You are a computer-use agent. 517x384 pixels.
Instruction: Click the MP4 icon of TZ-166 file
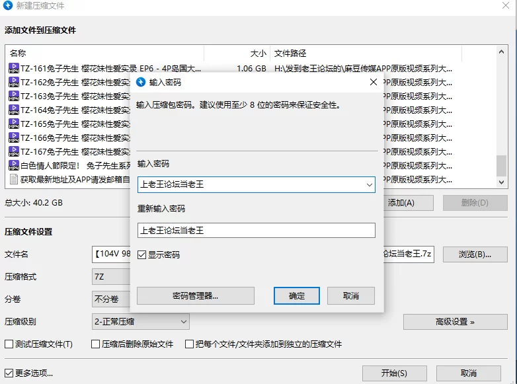point(14,137)
